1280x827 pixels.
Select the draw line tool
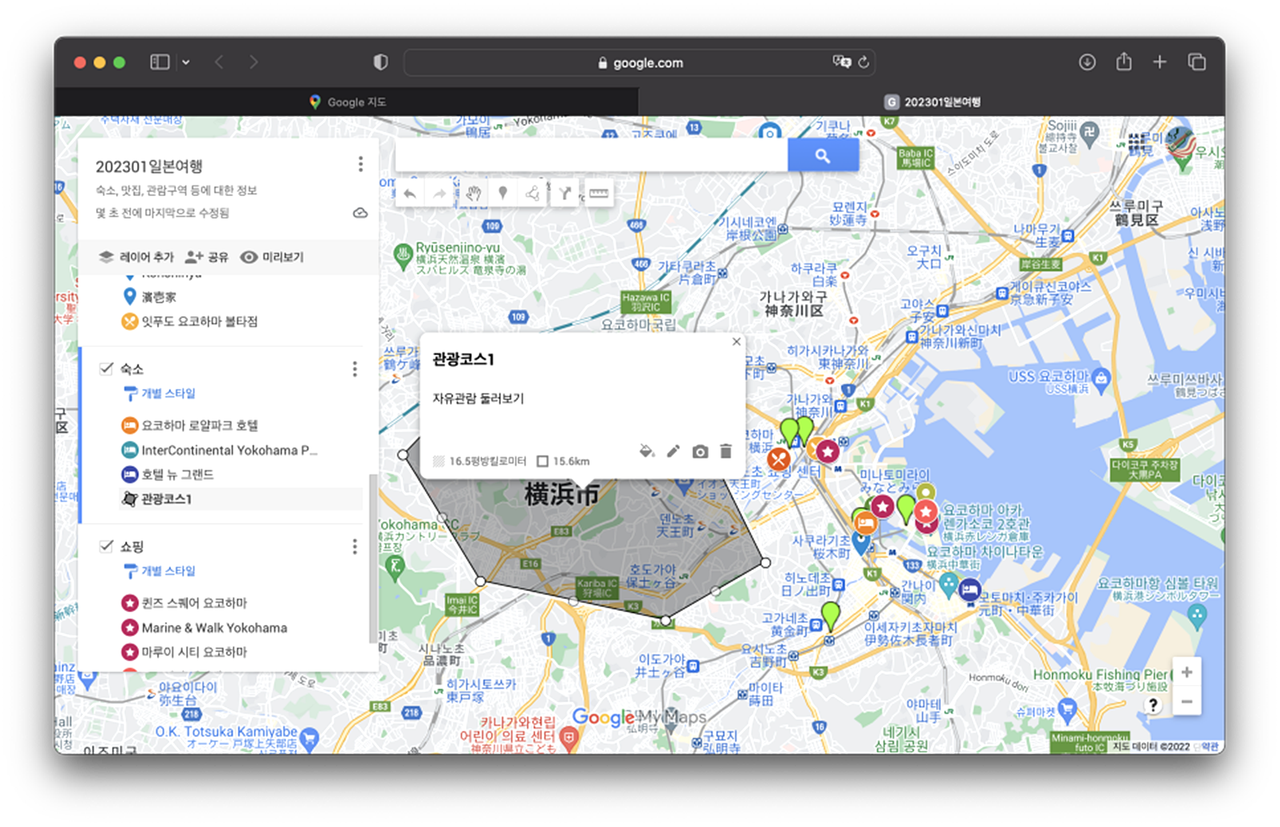tap(533, 193)
